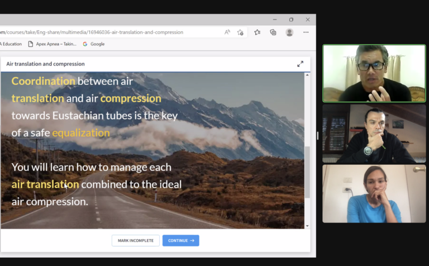Open the Collections icon in toolbar
This screenshot has height=266, width=429.
click(x=273, y=32)
